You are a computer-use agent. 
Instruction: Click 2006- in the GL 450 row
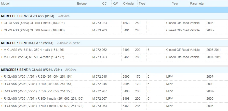click(x=210, y=23)
